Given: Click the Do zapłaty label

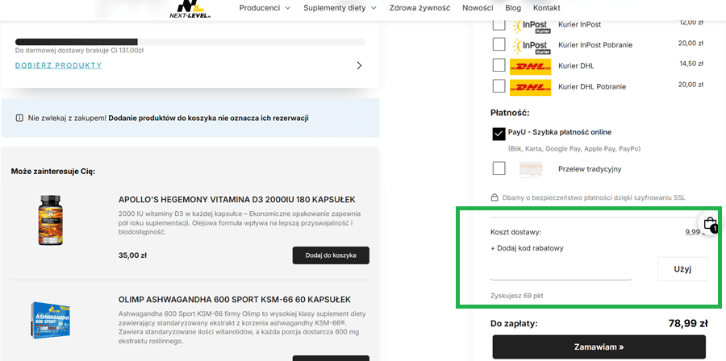Looking at the screenshot, I should (x=514, y=324).
